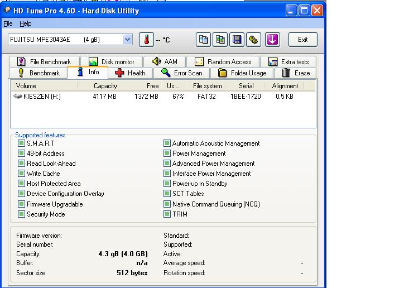Toggle Device Configuration Overlay checkbox
Screen dimensions: 404x288
click(x=21, y=194)
